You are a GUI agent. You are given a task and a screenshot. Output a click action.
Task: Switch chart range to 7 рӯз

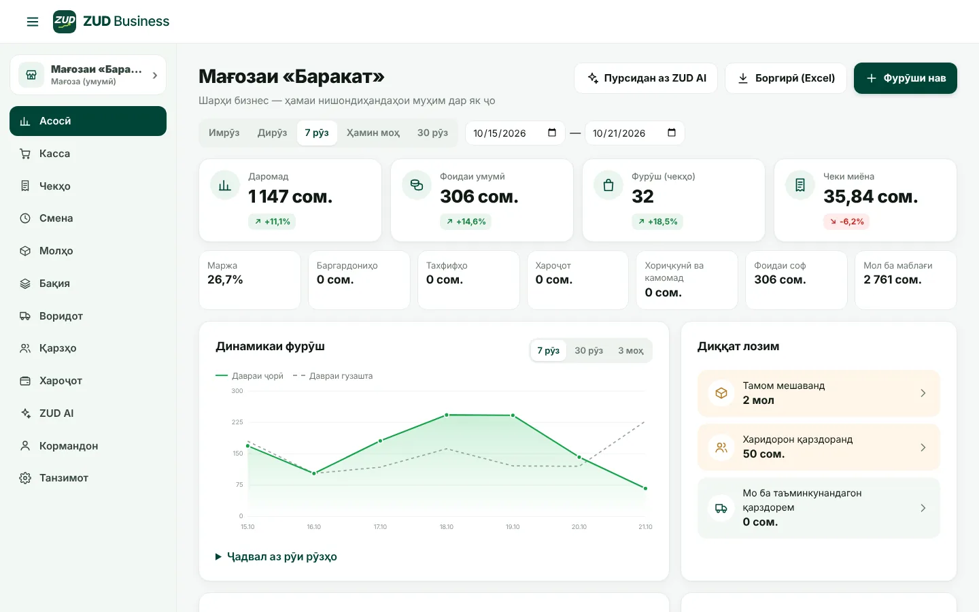point(549,350)
